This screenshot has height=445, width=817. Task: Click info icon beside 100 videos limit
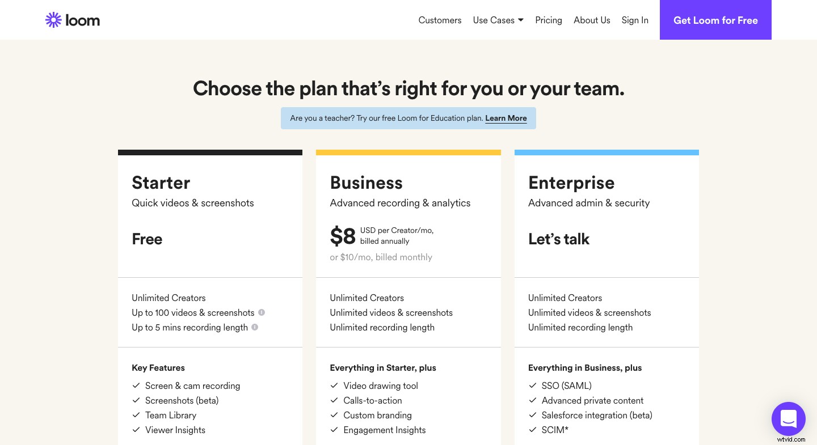(262, 312)
